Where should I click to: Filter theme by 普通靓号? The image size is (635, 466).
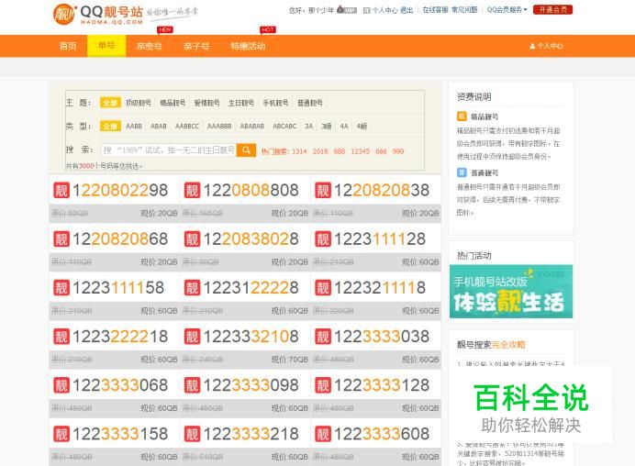[x=310, y=103]
